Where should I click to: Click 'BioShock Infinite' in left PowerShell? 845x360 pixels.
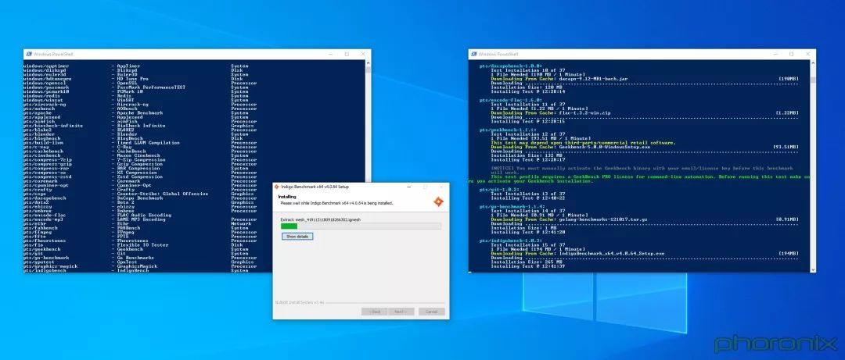click(x=141, y=126)
